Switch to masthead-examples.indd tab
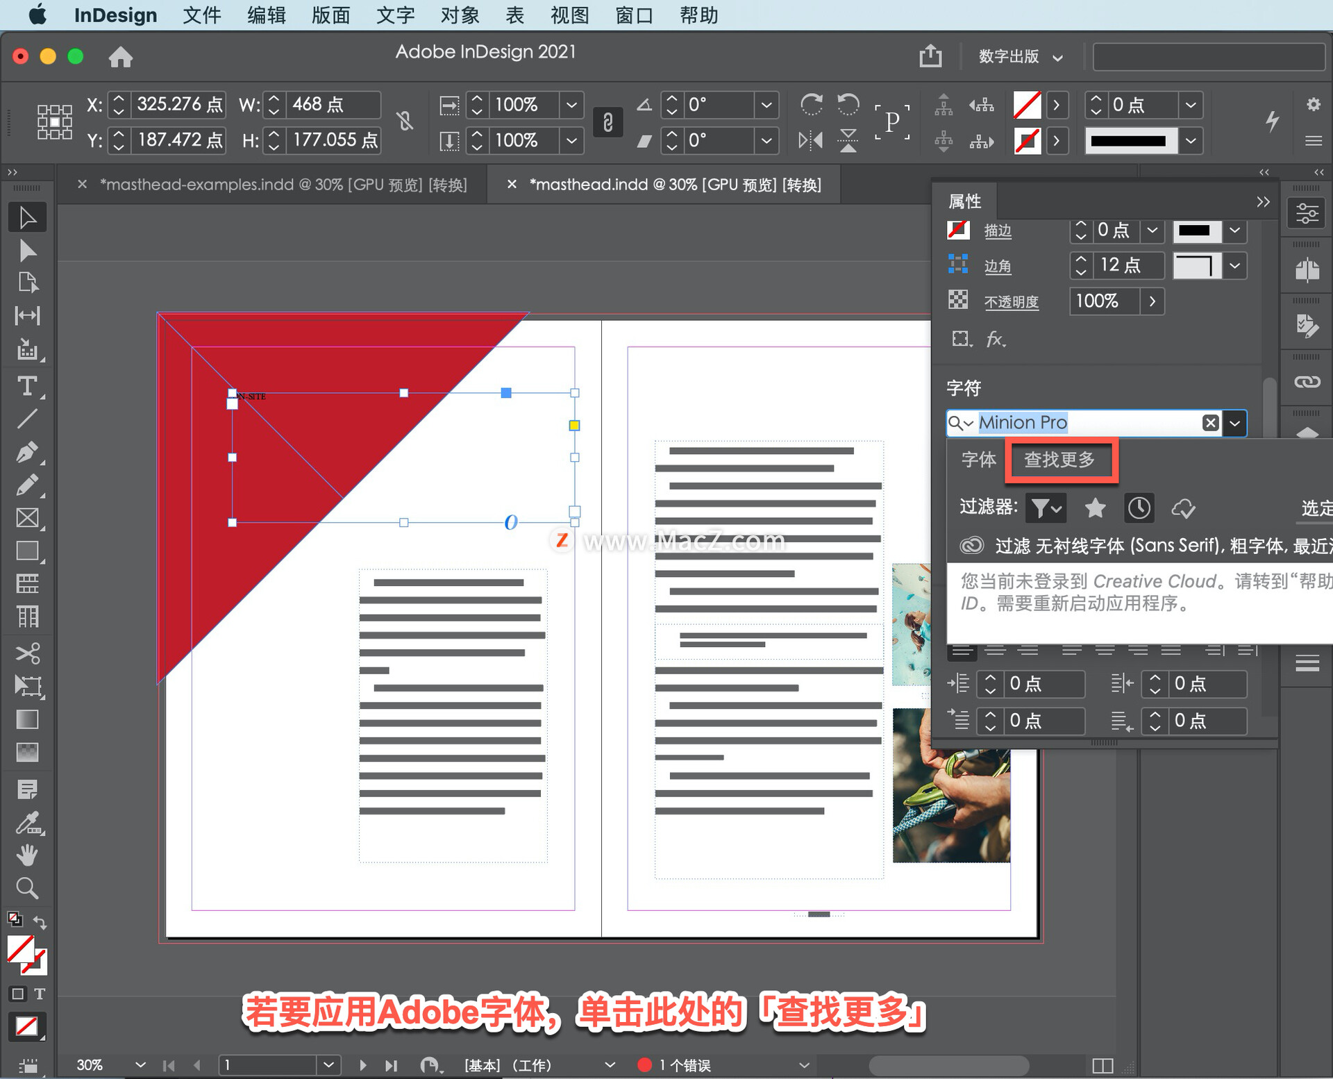 283,185
